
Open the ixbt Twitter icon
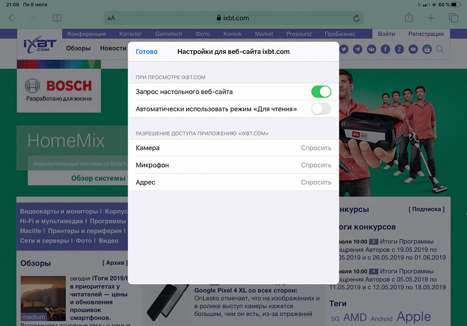pyautogui.click(x=344, y=49)
